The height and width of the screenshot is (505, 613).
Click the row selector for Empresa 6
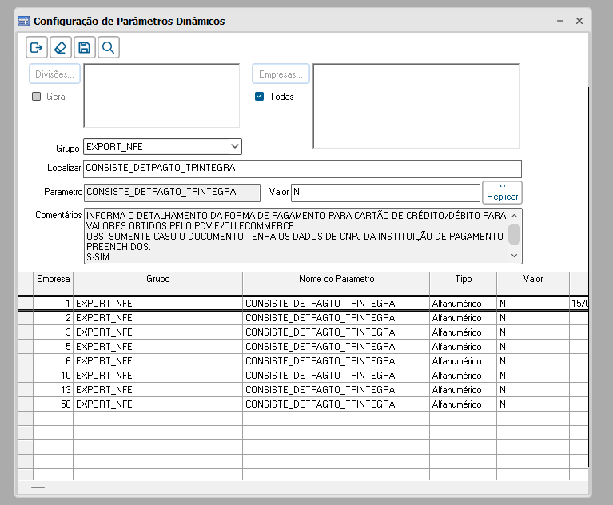26,361
